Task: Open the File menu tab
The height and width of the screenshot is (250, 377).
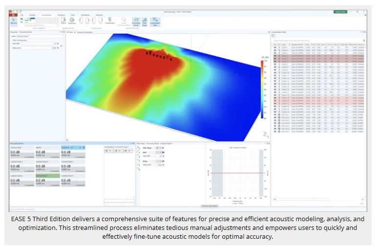Action: point(21,15)
